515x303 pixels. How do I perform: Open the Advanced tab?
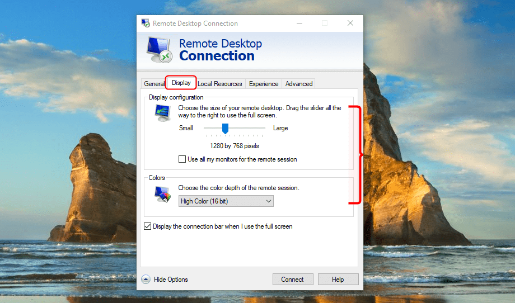click(299, 84)
